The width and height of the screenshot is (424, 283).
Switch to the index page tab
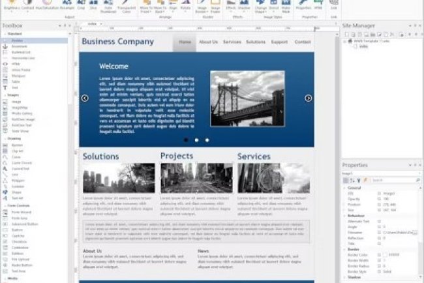(92, 23)
